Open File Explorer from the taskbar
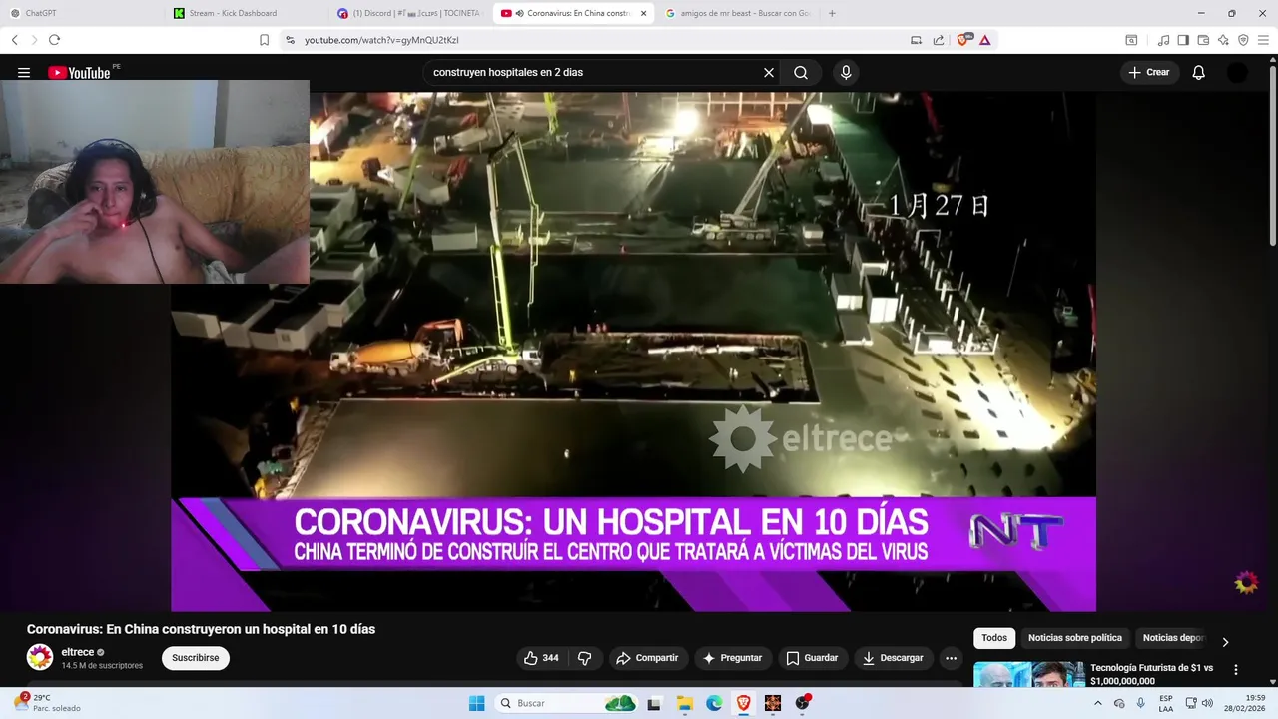 point(684,703)
